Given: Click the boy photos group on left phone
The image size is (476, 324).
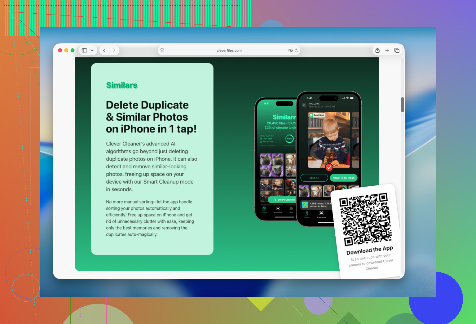Looking at the screenshot, I should point(272,190).
